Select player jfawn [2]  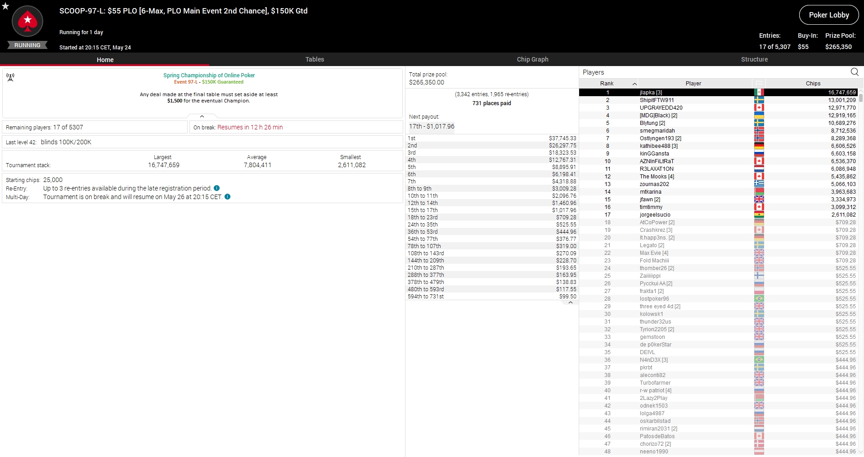(x=718, y=200)
